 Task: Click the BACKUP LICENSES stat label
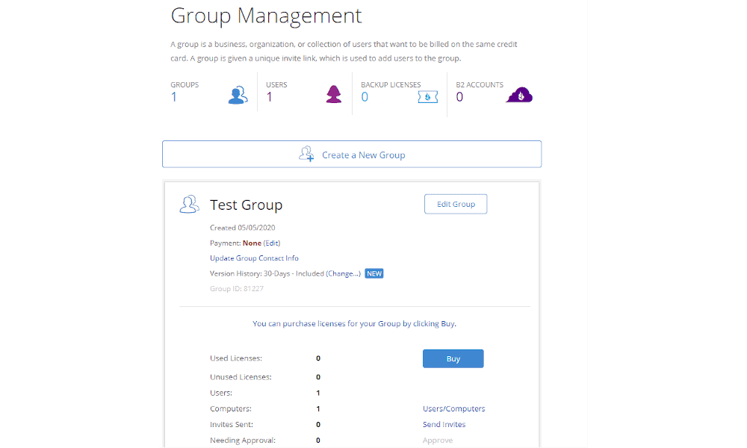(x=391, y=84)
